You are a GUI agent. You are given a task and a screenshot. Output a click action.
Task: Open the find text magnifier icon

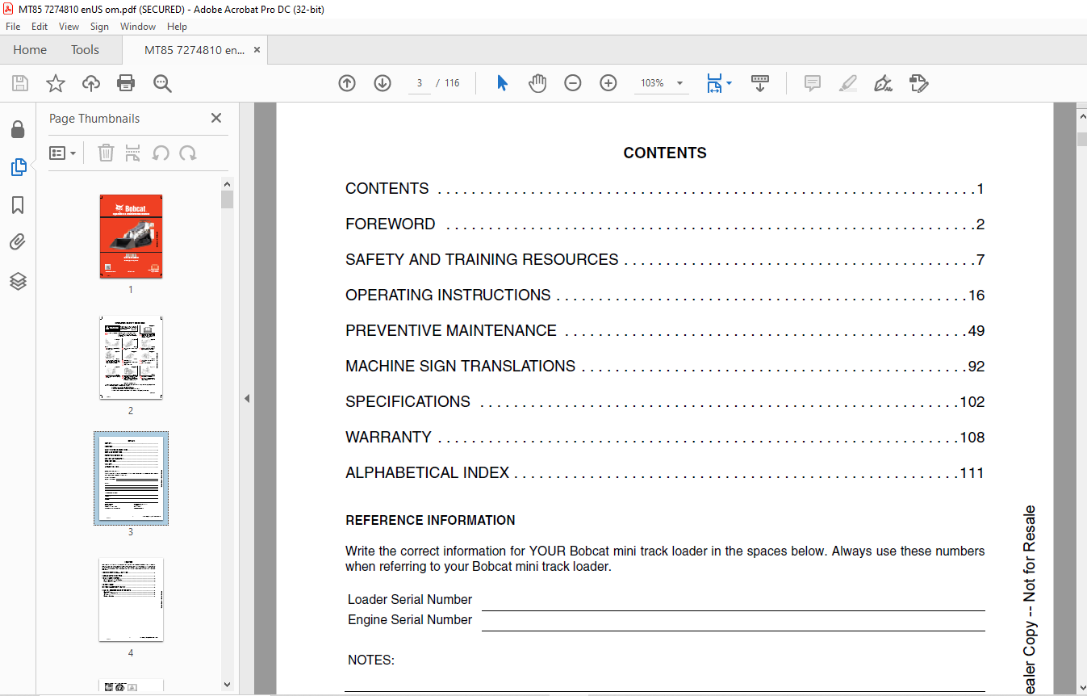[162, 83]
